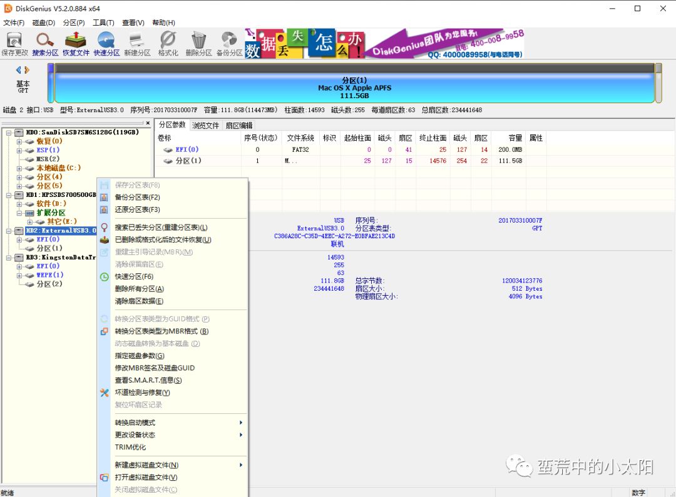Click the 分区(1) row in the partition table
Screen dimensions: 676x497
350,161
